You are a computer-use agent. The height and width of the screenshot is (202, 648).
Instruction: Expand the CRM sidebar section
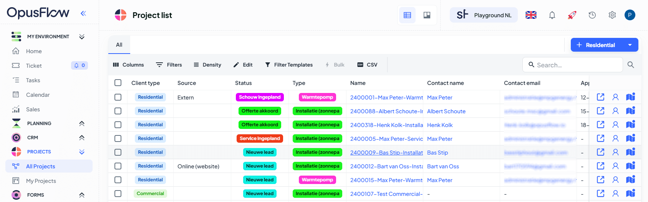81,138
